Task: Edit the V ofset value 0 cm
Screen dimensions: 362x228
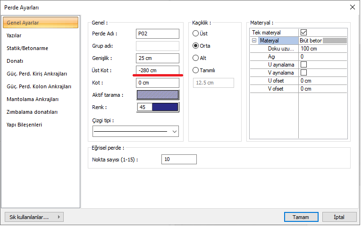Action: pos(323,89)
